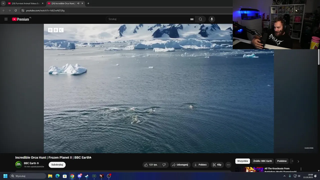Screen dimensions: 320x180
Task: Share the video via Udostępnij
Action: [180, 165]
